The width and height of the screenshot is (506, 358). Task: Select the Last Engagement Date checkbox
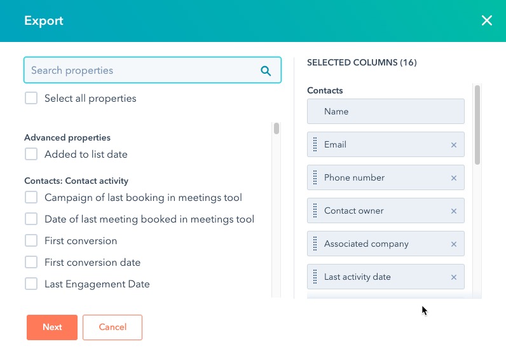pos(31,284)
